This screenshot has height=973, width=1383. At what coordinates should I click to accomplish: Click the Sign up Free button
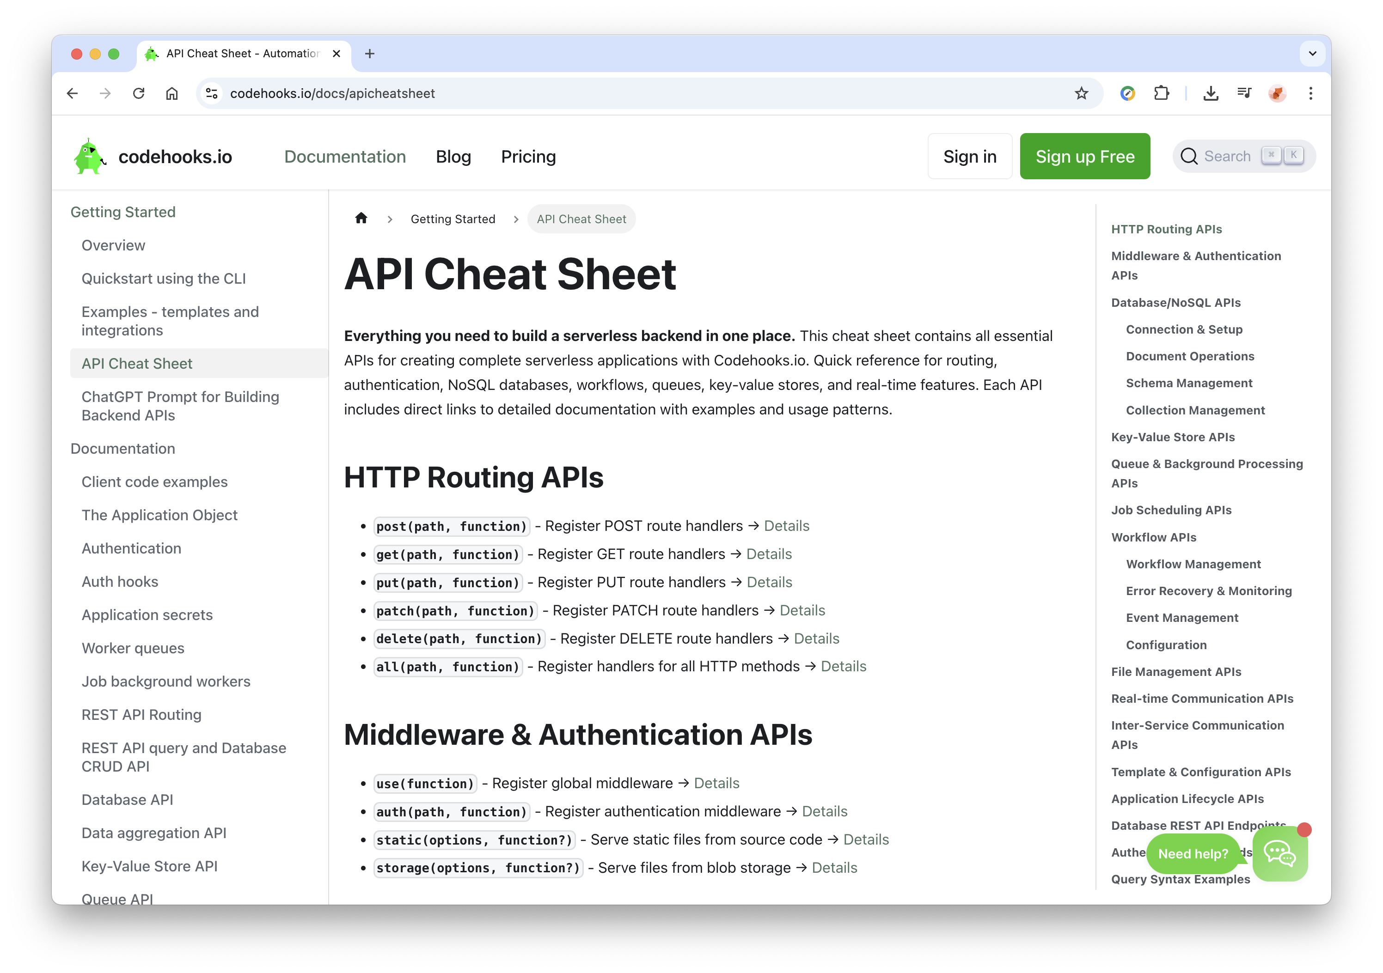click(x=1084, y=157)
